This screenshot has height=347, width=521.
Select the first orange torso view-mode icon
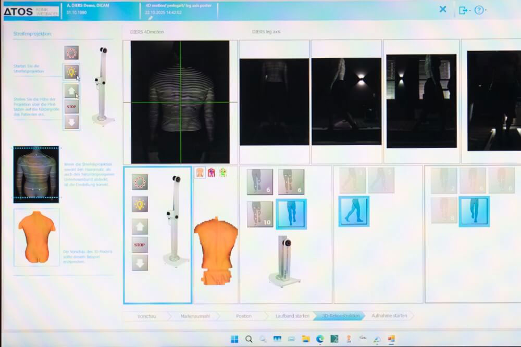point(200,172)
